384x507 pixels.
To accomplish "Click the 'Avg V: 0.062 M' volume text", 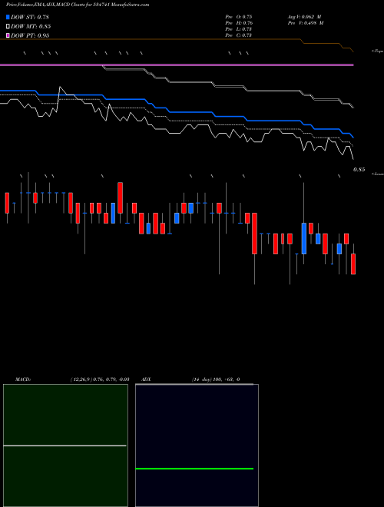I will [304, 17].
